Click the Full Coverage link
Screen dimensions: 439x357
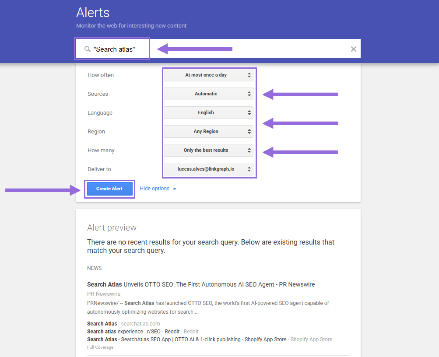100,347
